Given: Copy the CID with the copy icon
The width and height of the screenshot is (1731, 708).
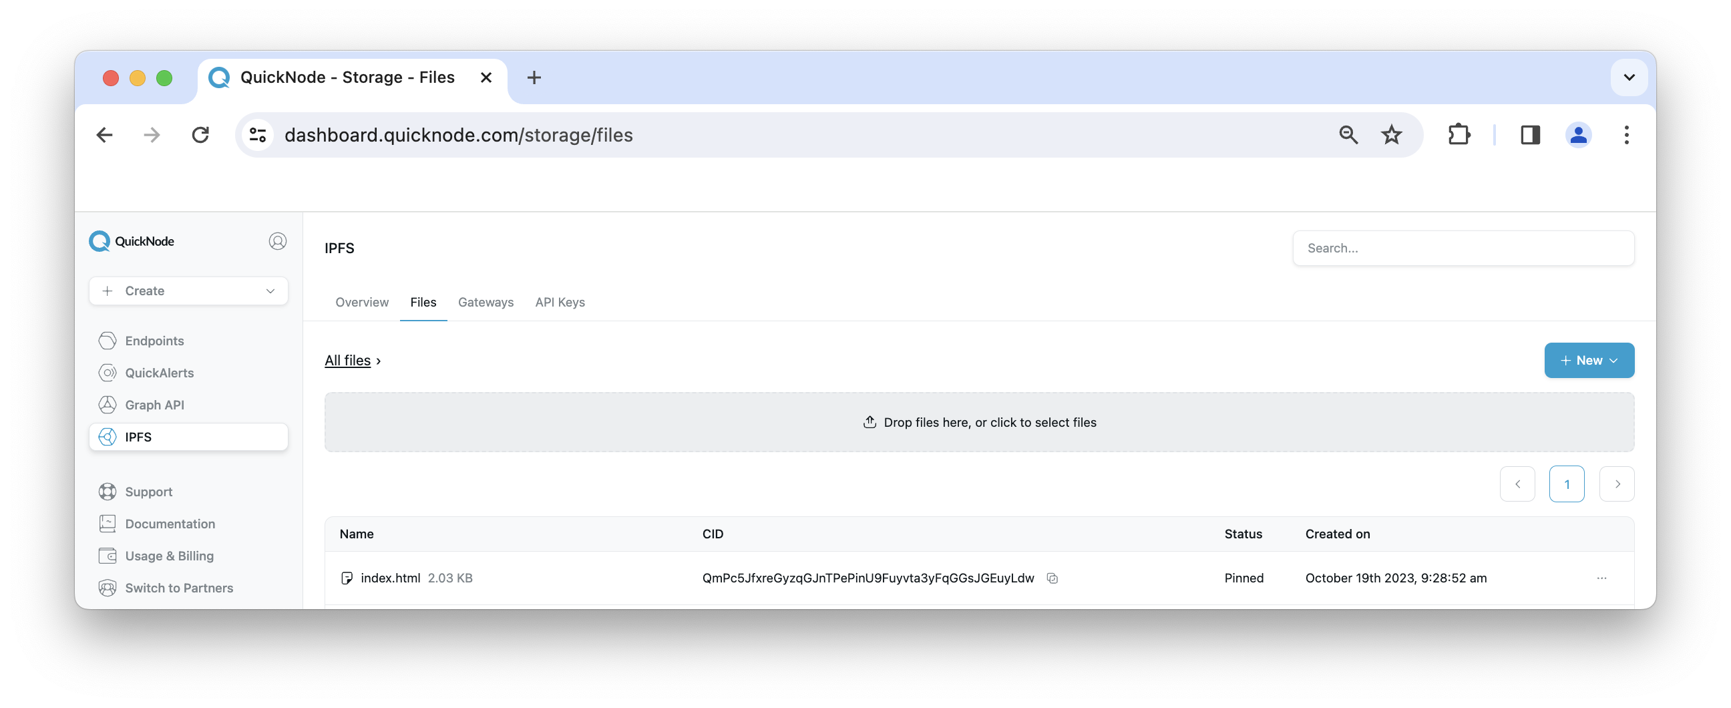Looking at the screenshot, I should pos(1052,578).
